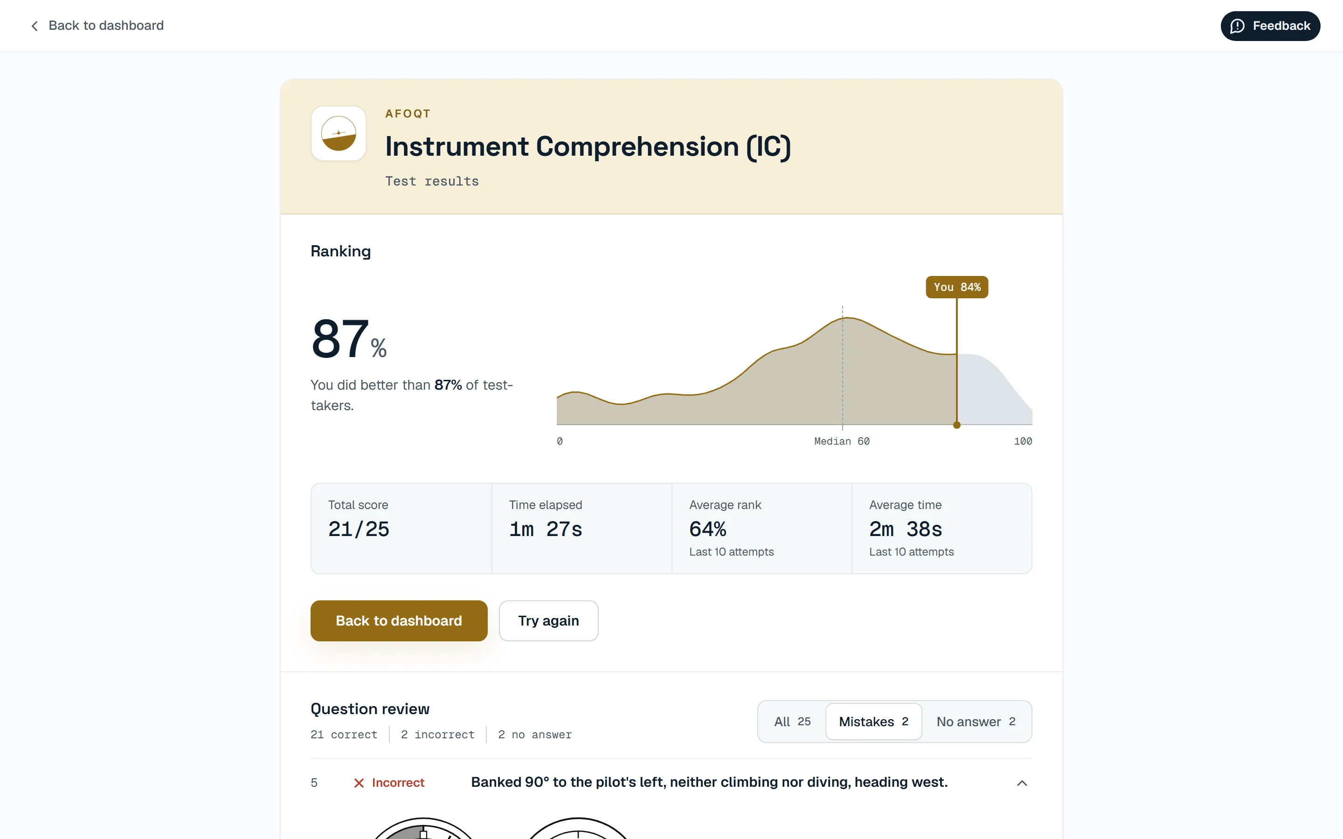Switch to the All 25 tab

[792, 722]
